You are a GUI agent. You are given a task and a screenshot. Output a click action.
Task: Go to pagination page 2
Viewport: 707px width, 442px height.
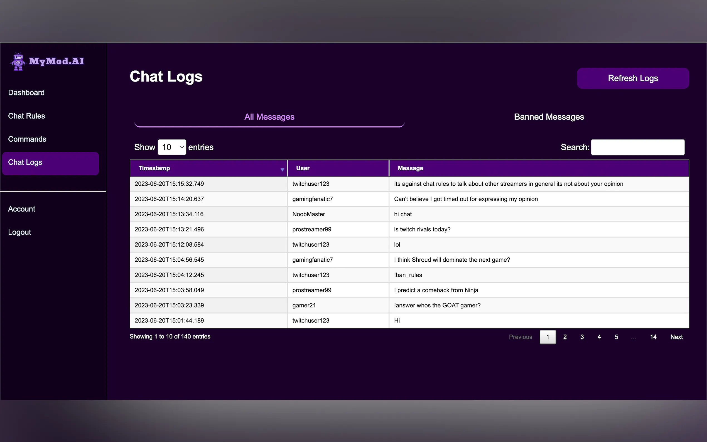[565, 337]
